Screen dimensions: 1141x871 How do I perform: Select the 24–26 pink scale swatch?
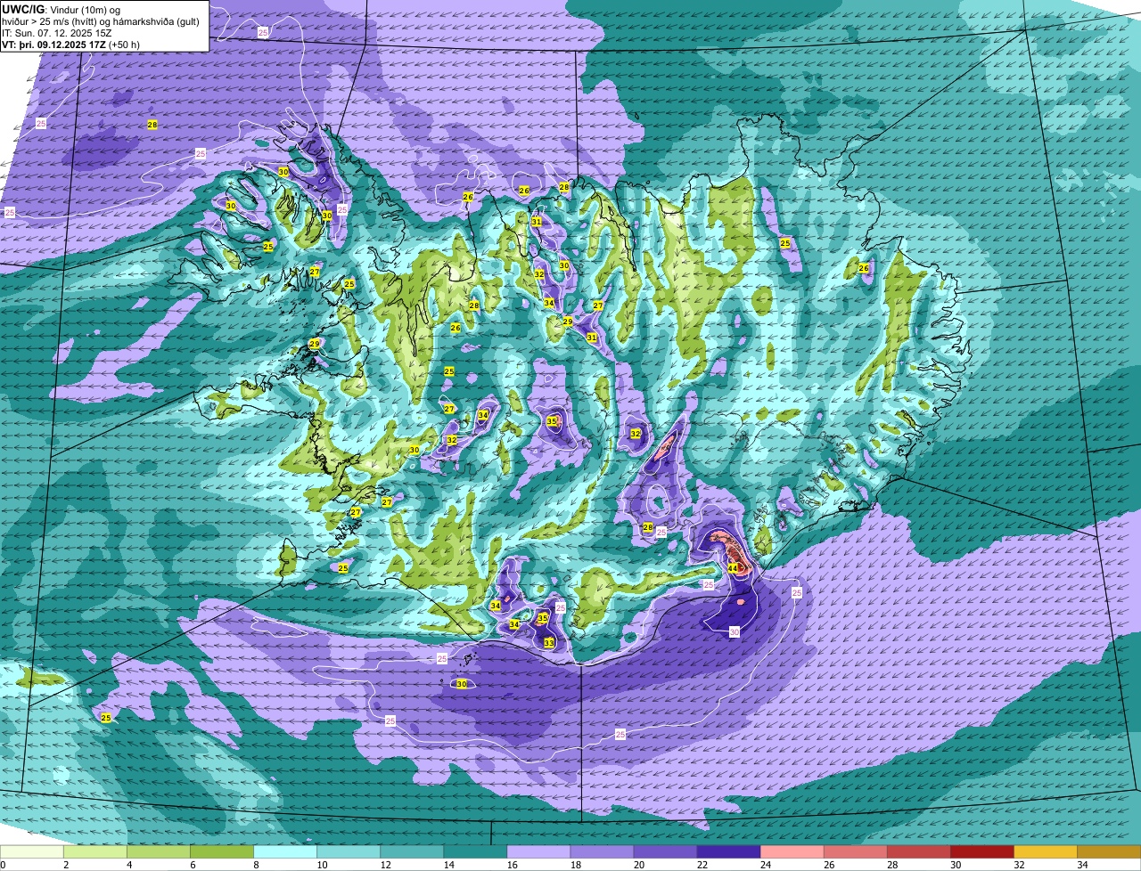[792, 851]
